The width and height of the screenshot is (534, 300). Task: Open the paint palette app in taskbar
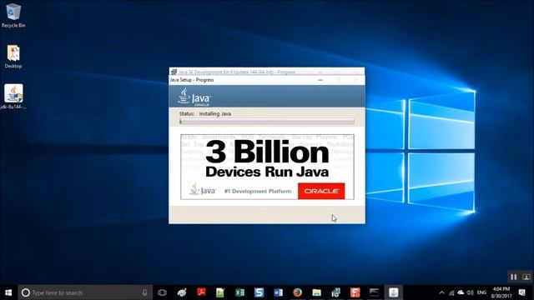182,292
